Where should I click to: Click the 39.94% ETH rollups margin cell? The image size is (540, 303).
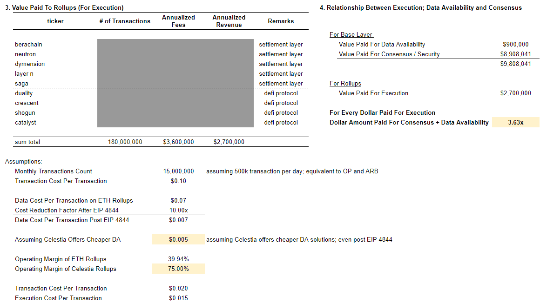click(178, 259)
